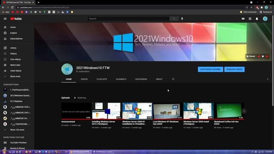
Task: Open Loud Windows XP Shutdown thumbnail
Action: point(167,111)
